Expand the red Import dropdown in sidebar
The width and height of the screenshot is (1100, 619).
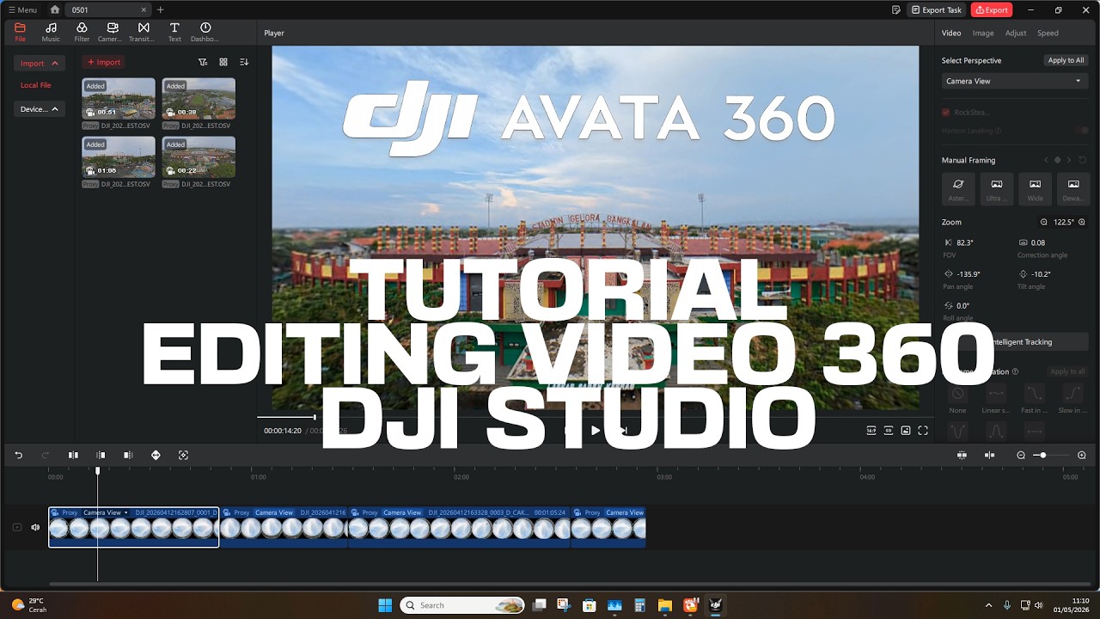(x=40, y=63)
